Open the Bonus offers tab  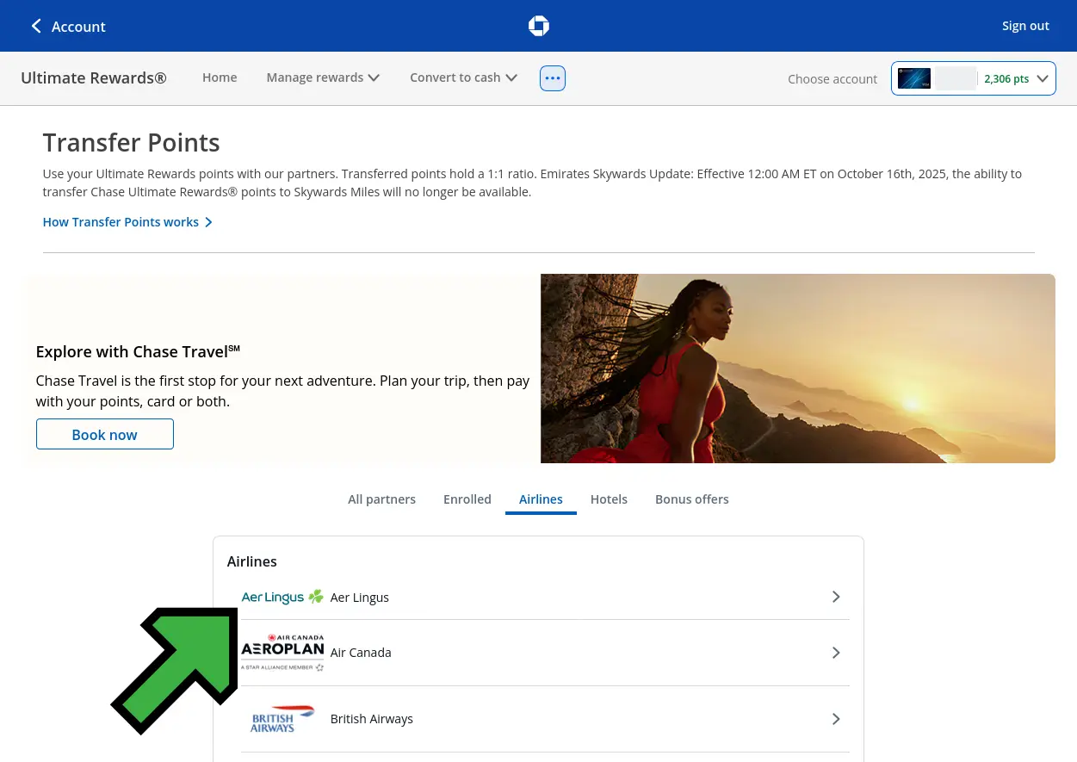pyautogui.click(x=692, y=499)
